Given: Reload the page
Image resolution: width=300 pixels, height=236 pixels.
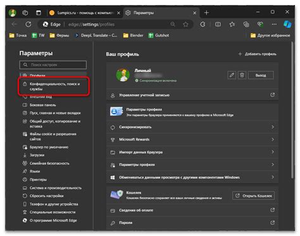Looking at the screenshot, I should pyautogui.click(x=28, y=24).
